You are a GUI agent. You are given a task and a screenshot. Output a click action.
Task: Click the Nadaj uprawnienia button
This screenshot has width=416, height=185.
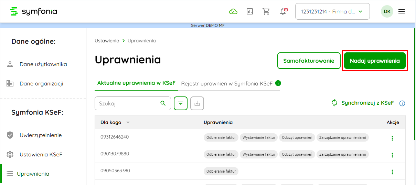pos(375,61)
